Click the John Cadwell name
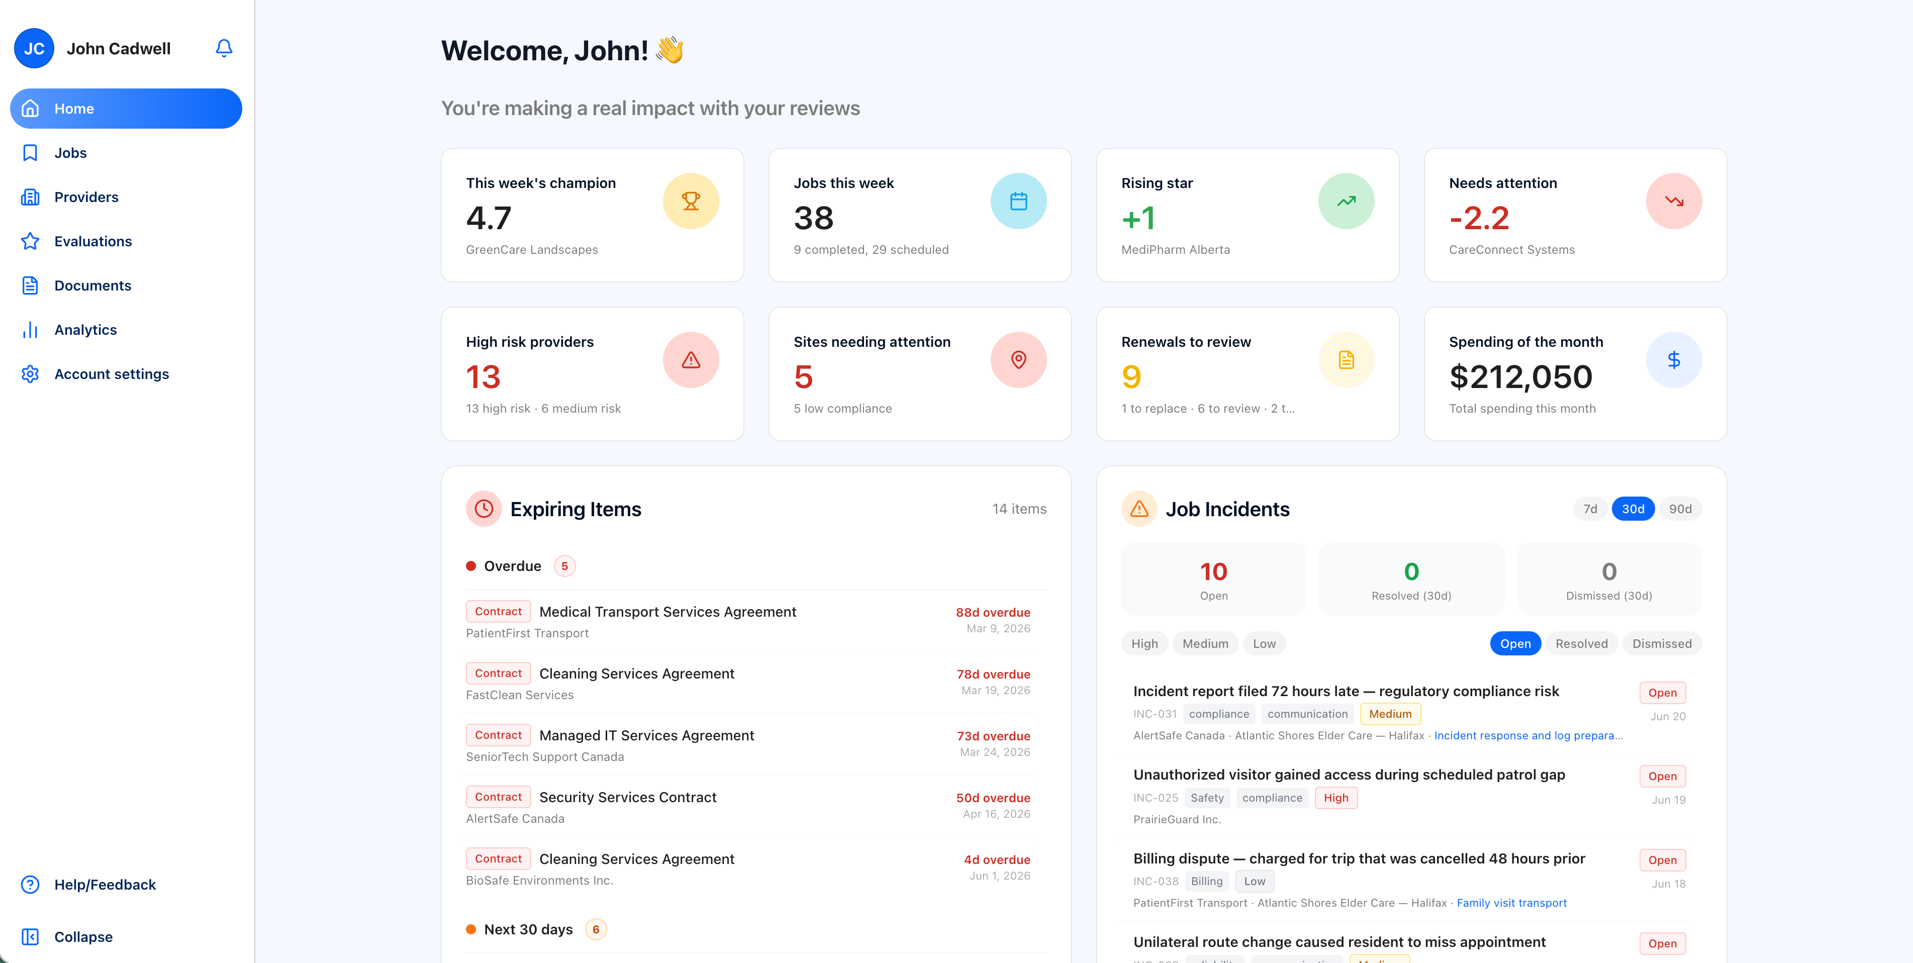 coord(119,48)
